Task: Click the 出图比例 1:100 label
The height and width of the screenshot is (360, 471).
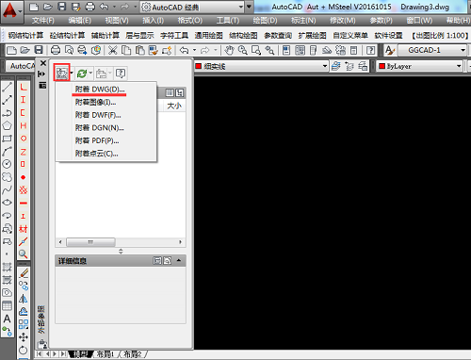Action: point(440,36)
